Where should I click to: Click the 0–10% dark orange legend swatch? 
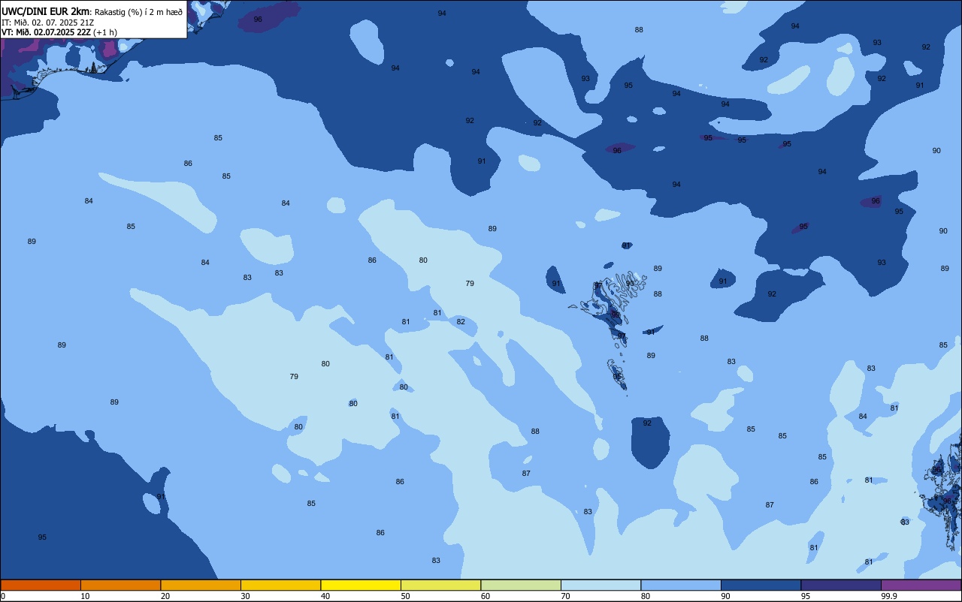(x=41, y=585)
